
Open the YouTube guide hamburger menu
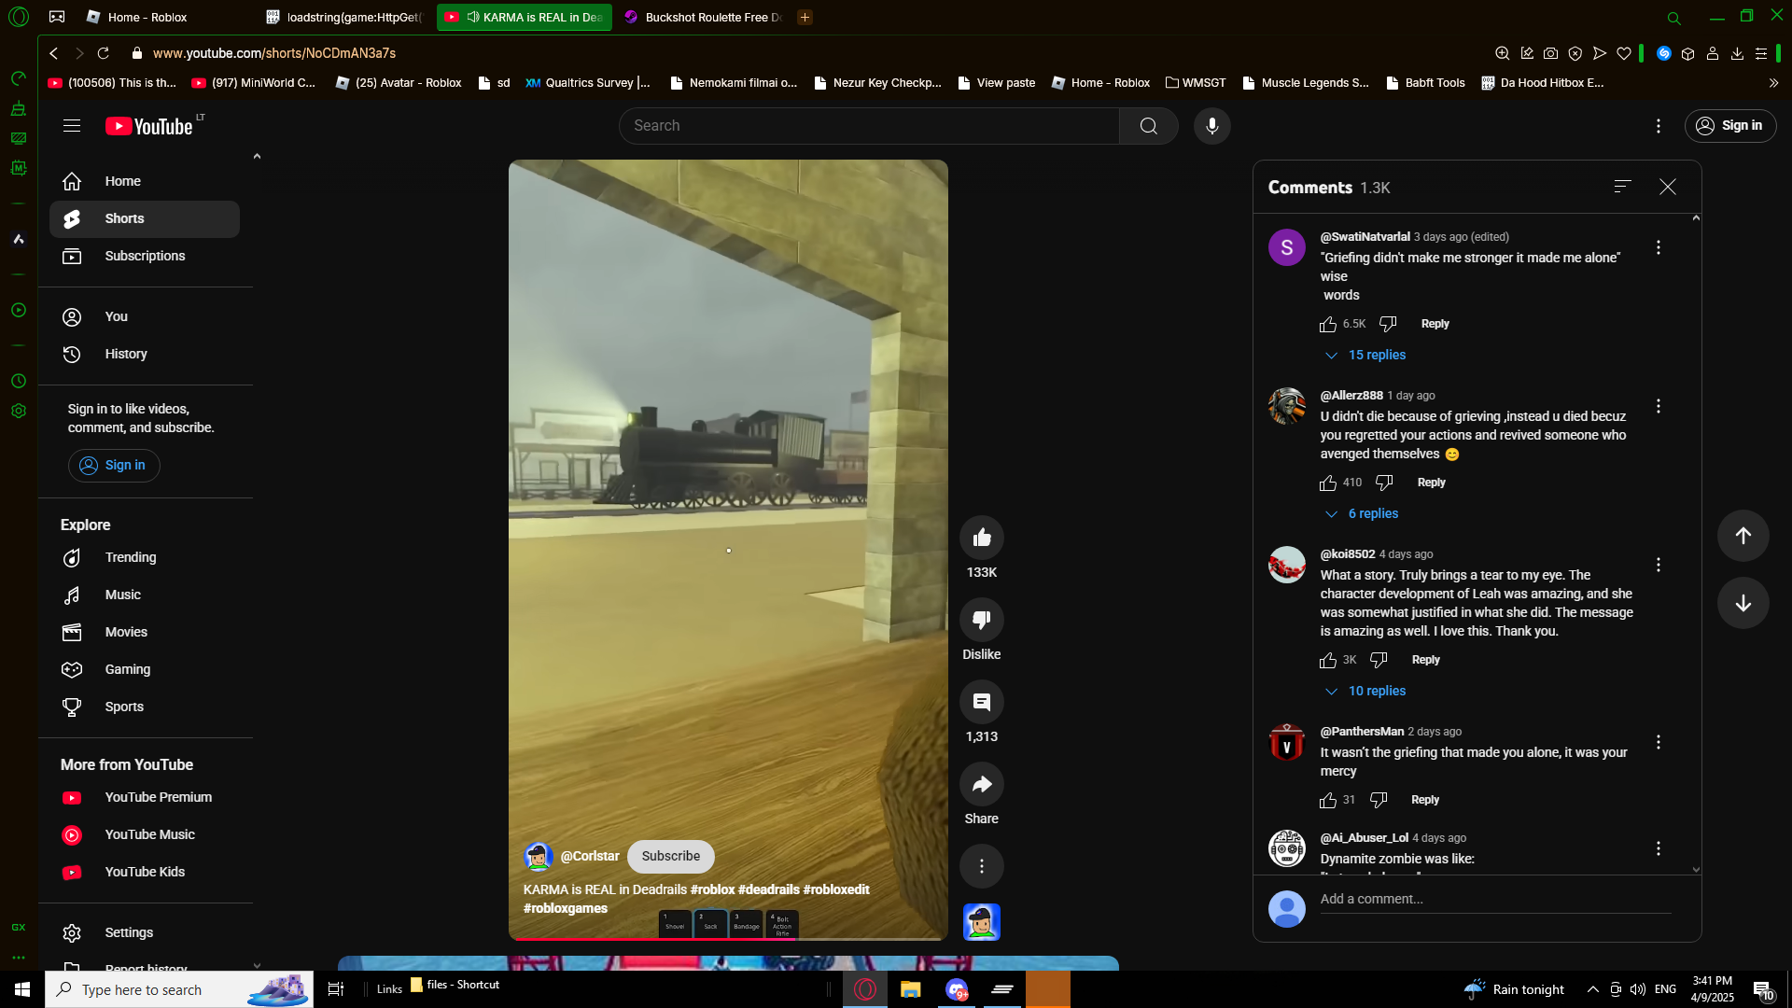coord(72,126)
